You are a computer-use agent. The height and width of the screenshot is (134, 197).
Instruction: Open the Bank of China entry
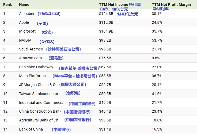coord(31,129)
